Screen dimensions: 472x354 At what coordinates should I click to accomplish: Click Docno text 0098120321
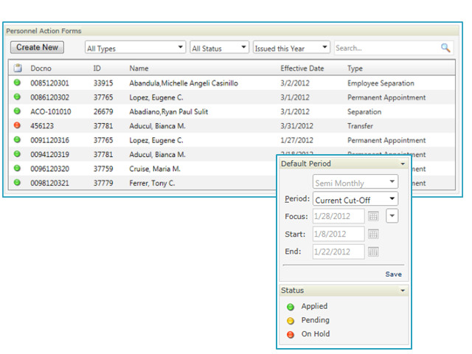49,183
